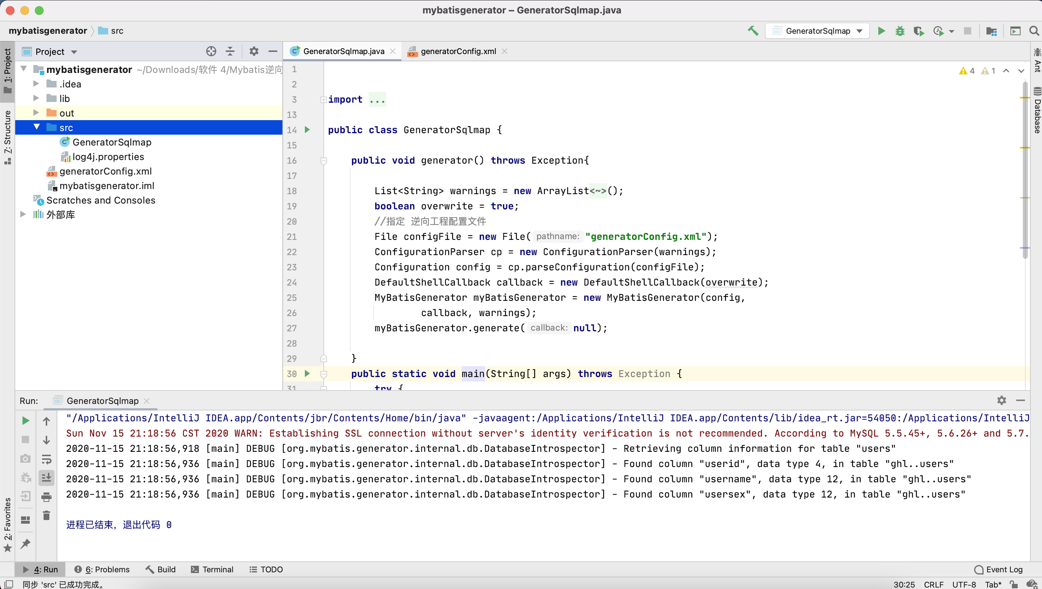Change CRLF line separator in status bar

tap(933, 584)
